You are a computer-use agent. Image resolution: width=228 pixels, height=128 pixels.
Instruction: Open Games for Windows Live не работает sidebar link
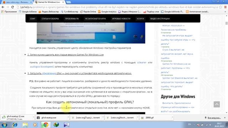(176, 68)
